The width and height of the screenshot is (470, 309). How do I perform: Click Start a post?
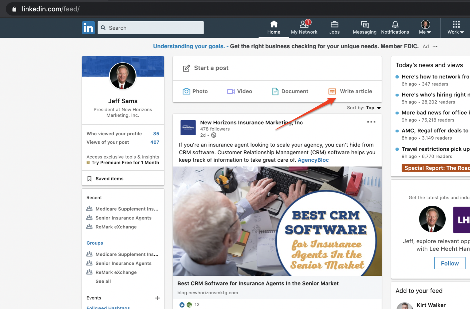pos(211,68)
